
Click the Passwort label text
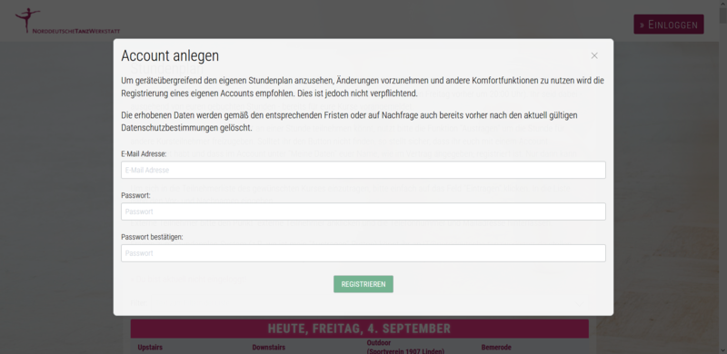135,195
